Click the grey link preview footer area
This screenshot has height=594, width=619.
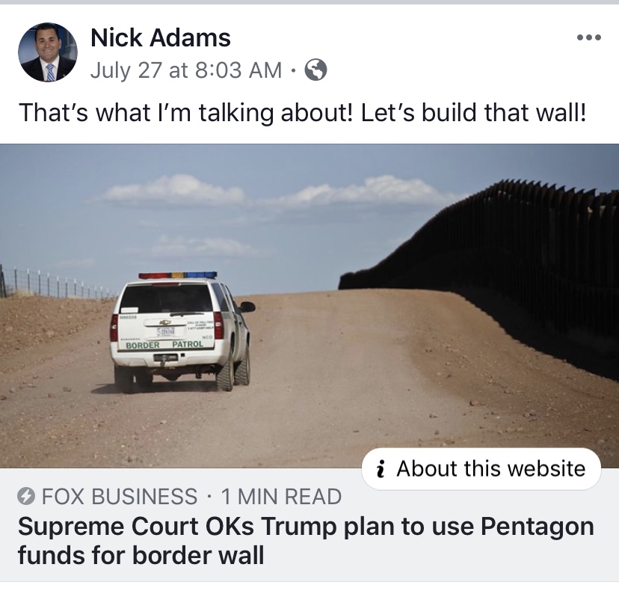click(309, 525)
